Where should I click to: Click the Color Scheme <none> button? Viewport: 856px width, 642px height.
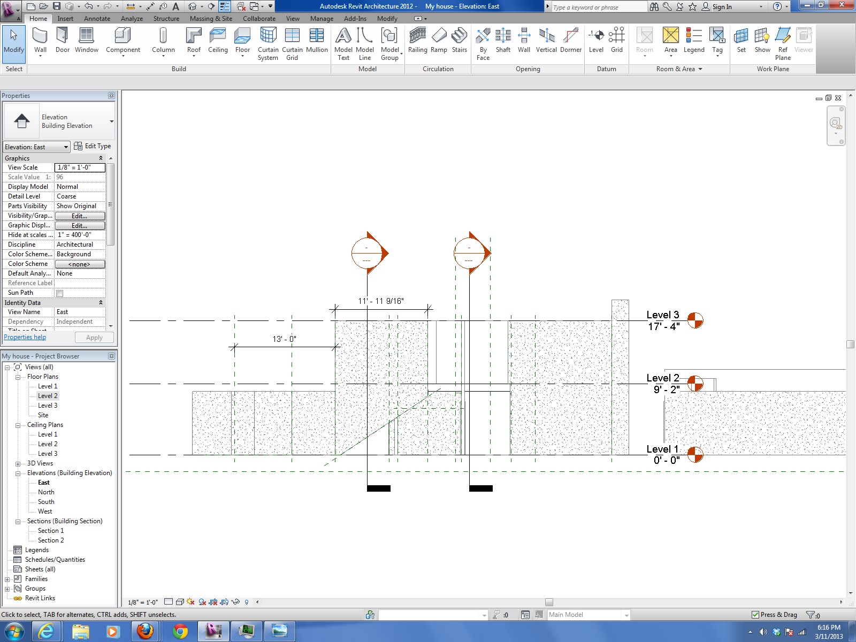click(80, 264)
